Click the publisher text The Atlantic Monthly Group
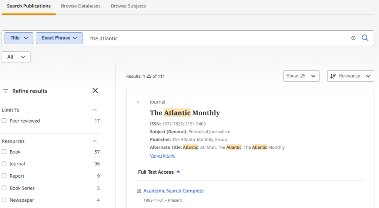Image resolution: width=379 pixels, height=208 pixels. pos(199,140)
